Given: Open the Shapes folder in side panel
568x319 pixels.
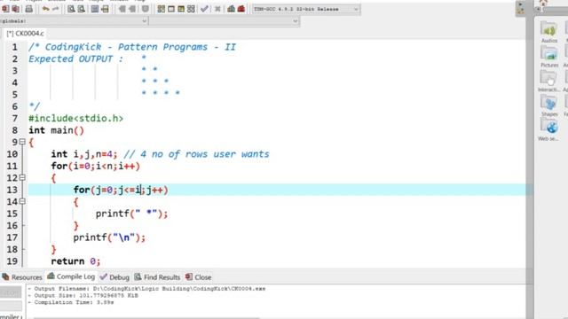Looking at the screenshot, I should (549, 105).
